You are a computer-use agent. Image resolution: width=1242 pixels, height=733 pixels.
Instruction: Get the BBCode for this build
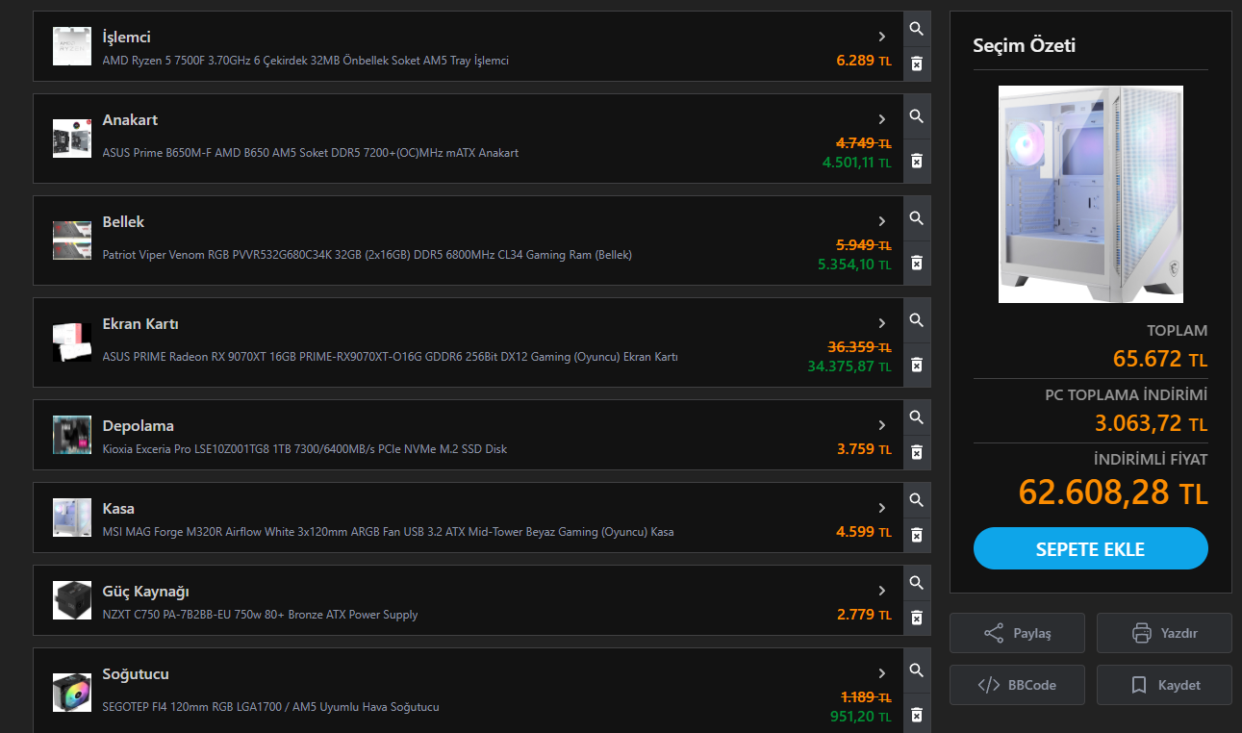click(x=1017, y=685)
